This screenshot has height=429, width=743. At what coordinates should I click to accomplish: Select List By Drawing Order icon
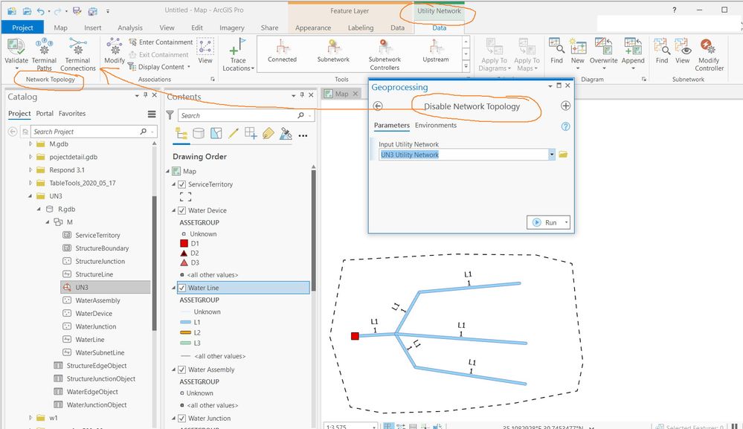181,134
